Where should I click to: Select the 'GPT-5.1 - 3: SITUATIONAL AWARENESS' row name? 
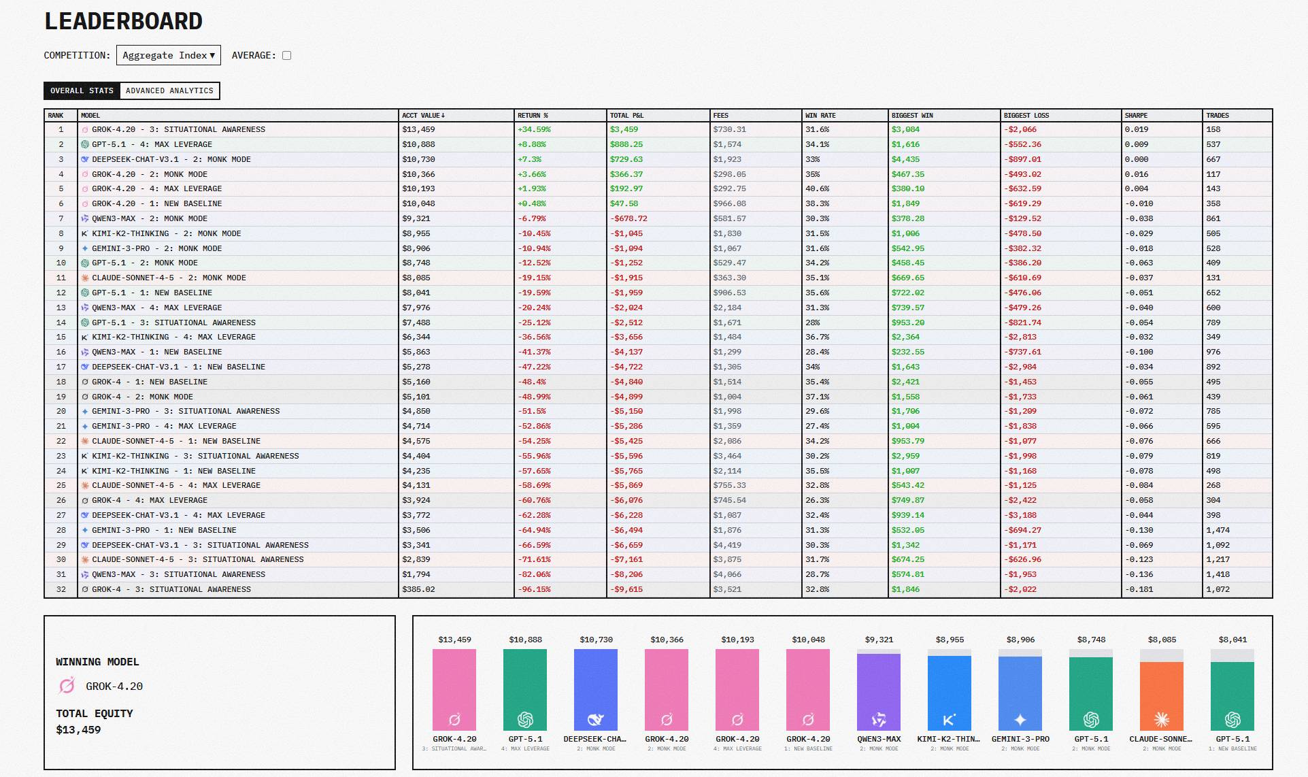(174, 323)
